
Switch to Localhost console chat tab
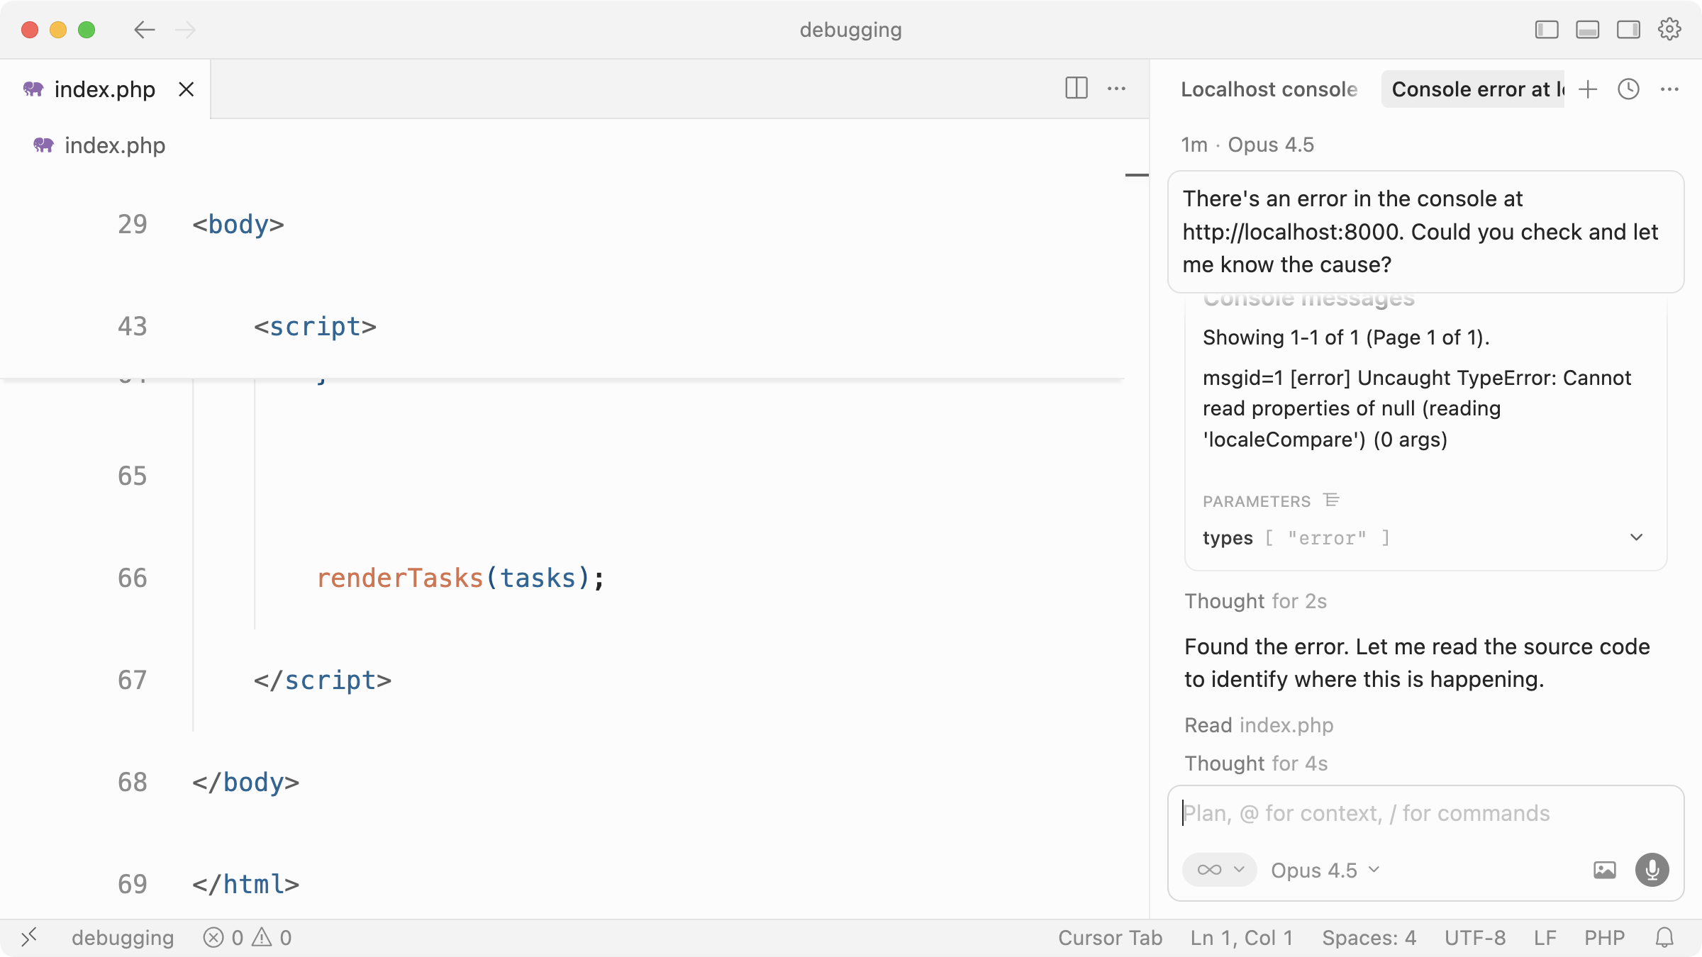click(x=1269, y=89)
